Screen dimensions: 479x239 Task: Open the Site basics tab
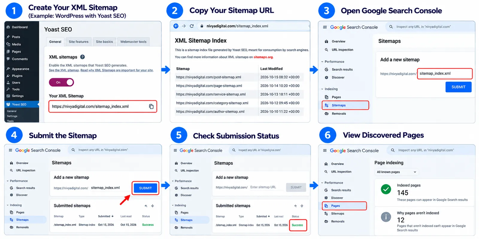click(x=104, y=42)
